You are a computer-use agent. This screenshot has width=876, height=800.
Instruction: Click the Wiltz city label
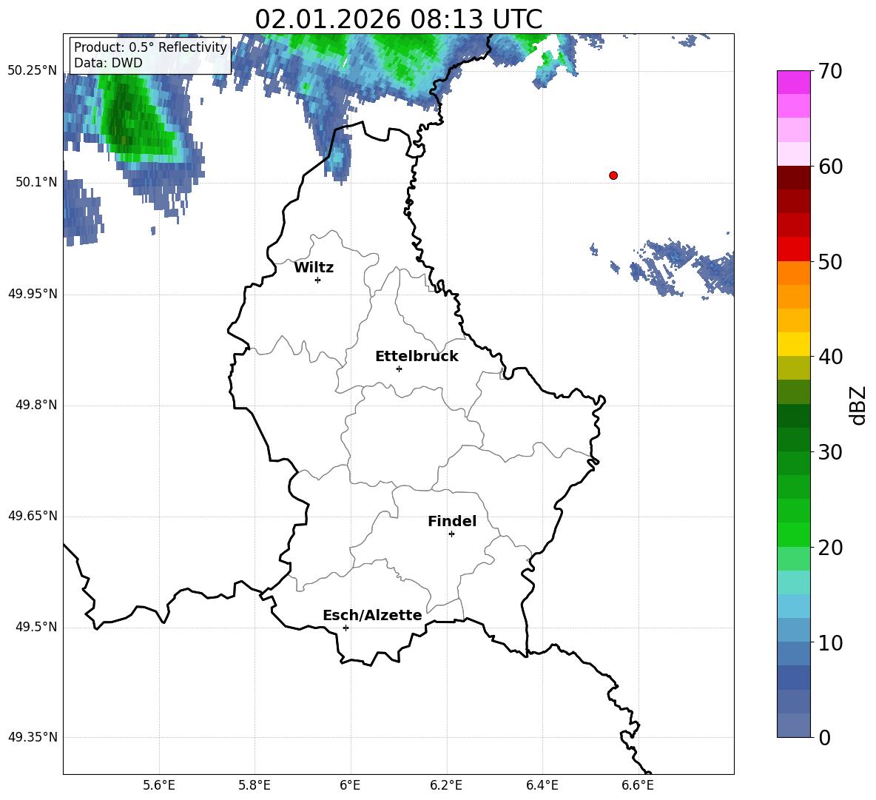coord(314,268)
